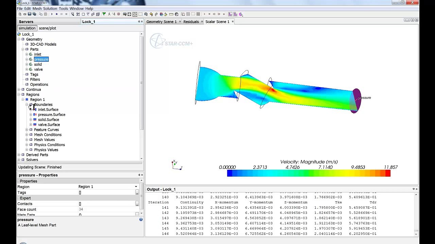
Task: Expand the Continua tree node
Action: pyautogui.click(x=19, y=89)
